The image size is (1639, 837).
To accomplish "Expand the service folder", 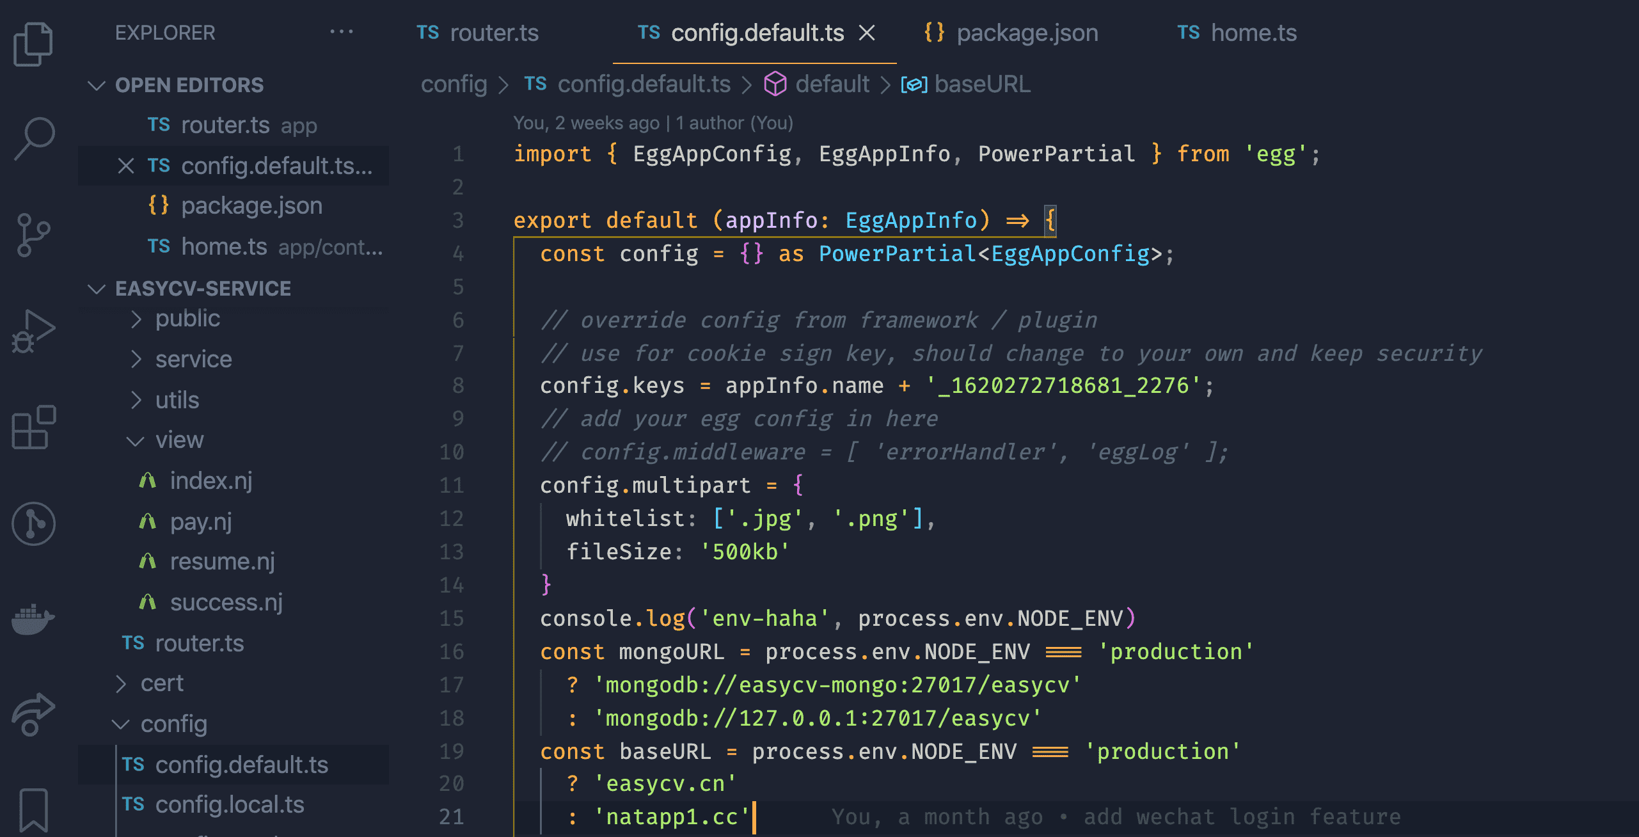I will pyautogui.click(x=193, y=360).
